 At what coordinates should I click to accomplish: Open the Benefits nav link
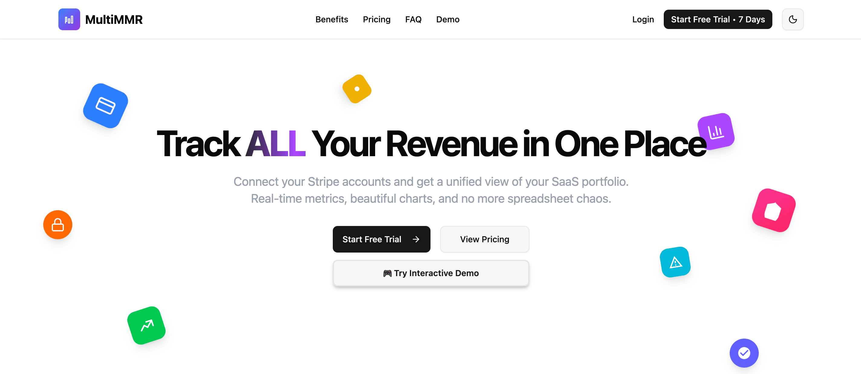pyautogui.click(x=332, y=19)
